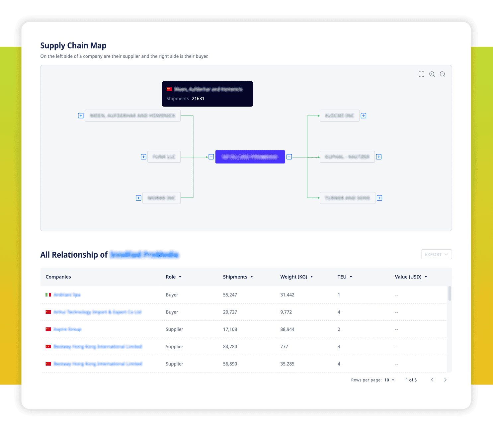Screen dimensions: 493x431
Task: Zoom out of the supply chain map
Action: coord(443,74)
